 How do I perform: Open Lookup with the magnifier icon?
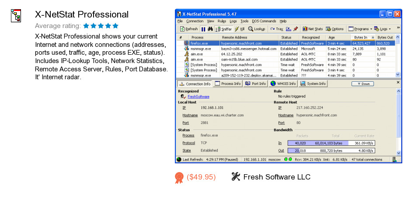coord(257,29)
